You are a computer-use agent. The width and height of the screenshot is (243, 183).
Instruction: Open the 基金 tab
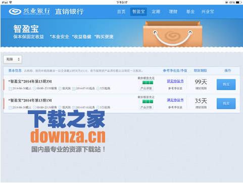tap(190, 12)
